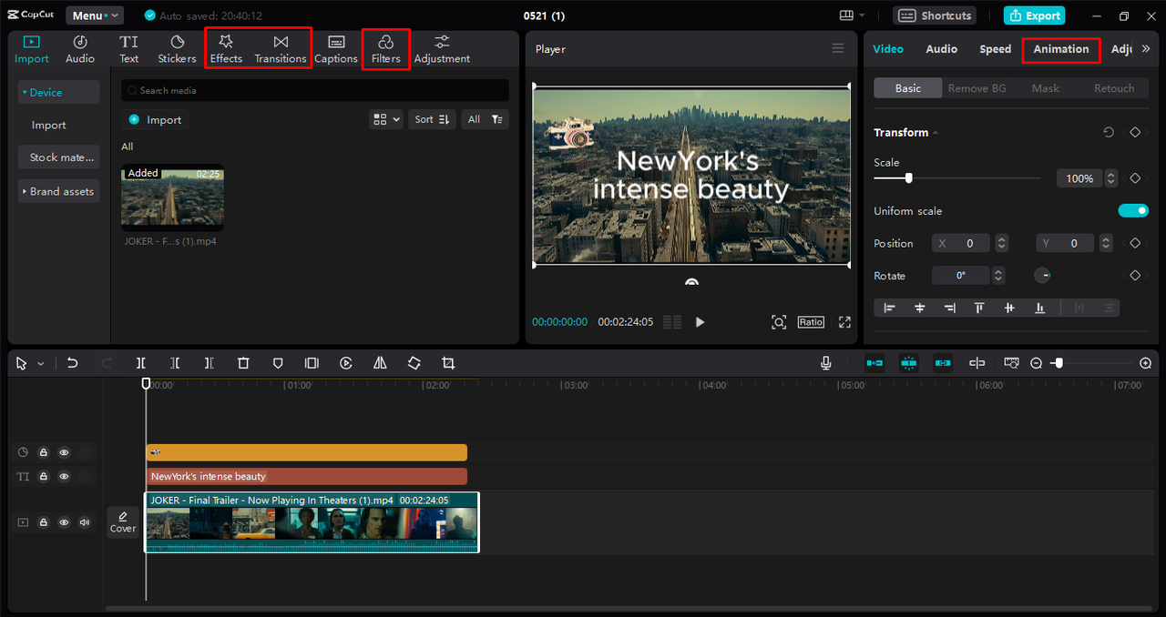Hide the main video track with eye icon
The image size is (1166, 617).
[x=64, y=522]
